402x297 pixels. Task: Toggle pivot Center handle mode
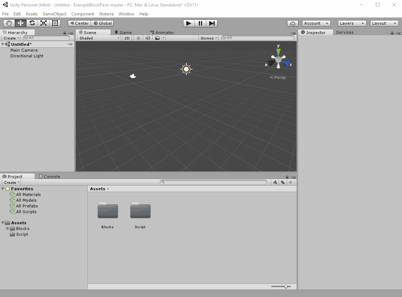pyautogui.click(x=79, y=23)
